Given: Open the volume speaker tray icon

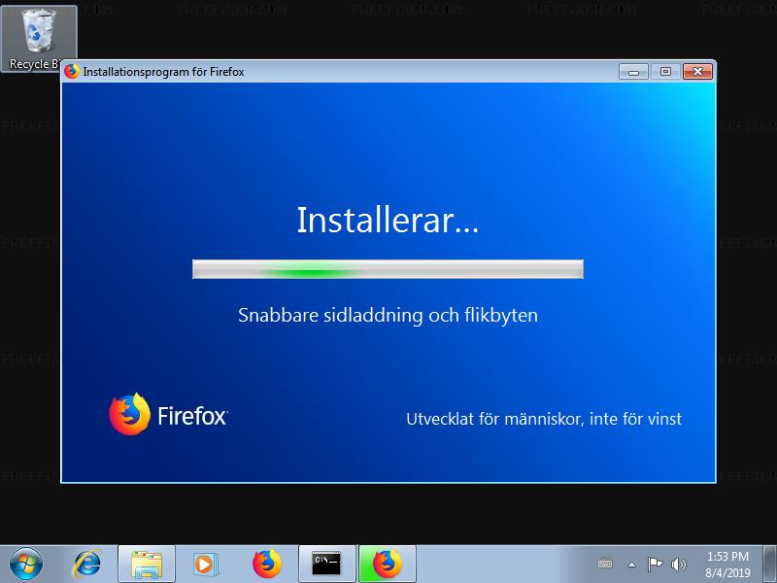Looking at the screenshot, I should click(678, 564).
